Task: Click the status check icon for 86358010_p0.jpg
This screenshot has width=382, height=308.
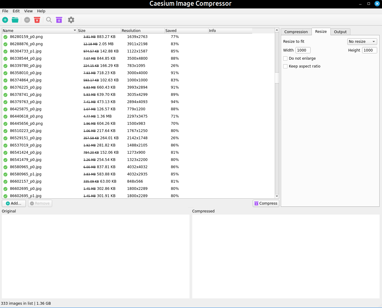Action: coord(5,73)
